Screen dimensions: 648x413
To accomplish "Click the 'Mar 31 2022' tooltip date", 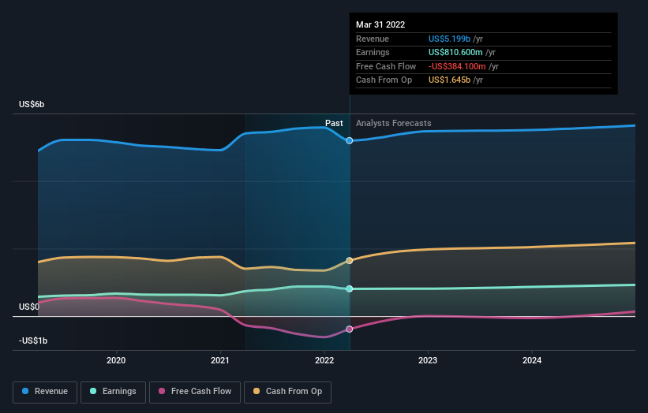I will (x=380, y=24).
